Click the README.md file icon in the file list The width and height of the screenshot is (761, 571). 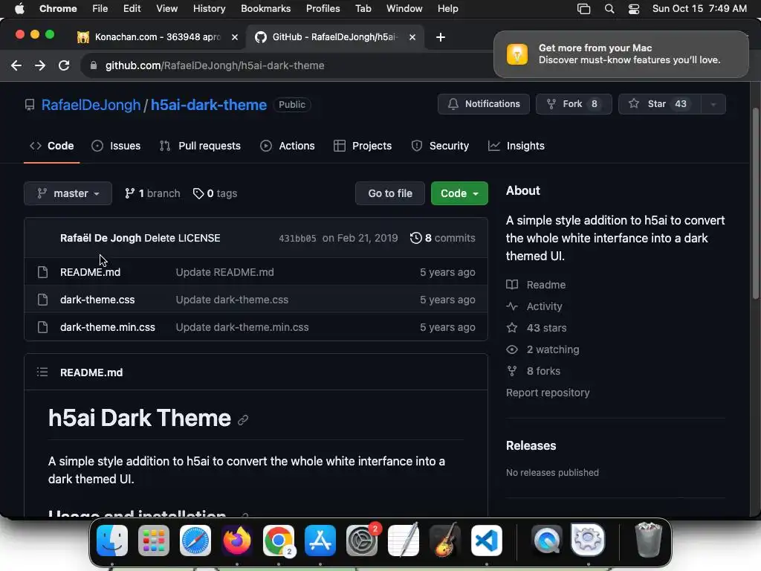[x=42, y=272]
